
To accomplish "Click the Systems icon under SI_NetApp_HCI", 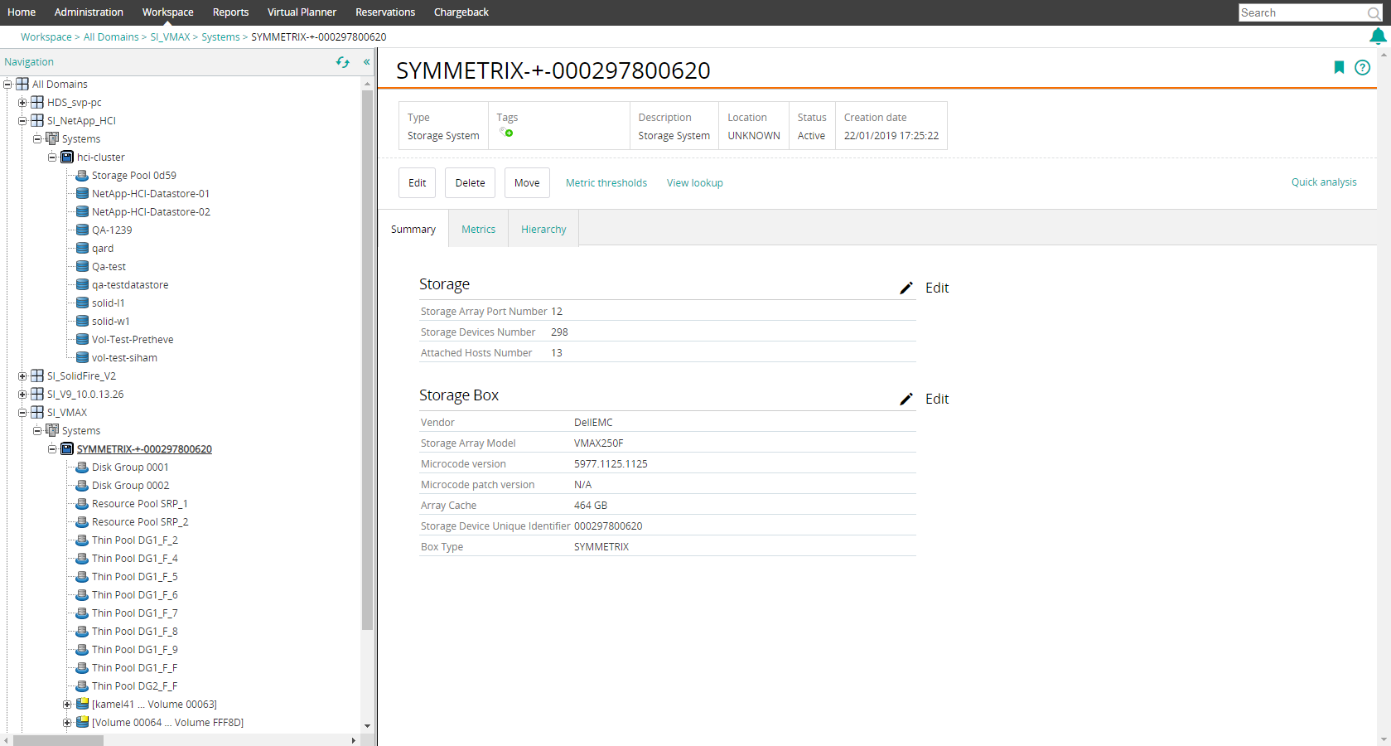I will (52, 139).
